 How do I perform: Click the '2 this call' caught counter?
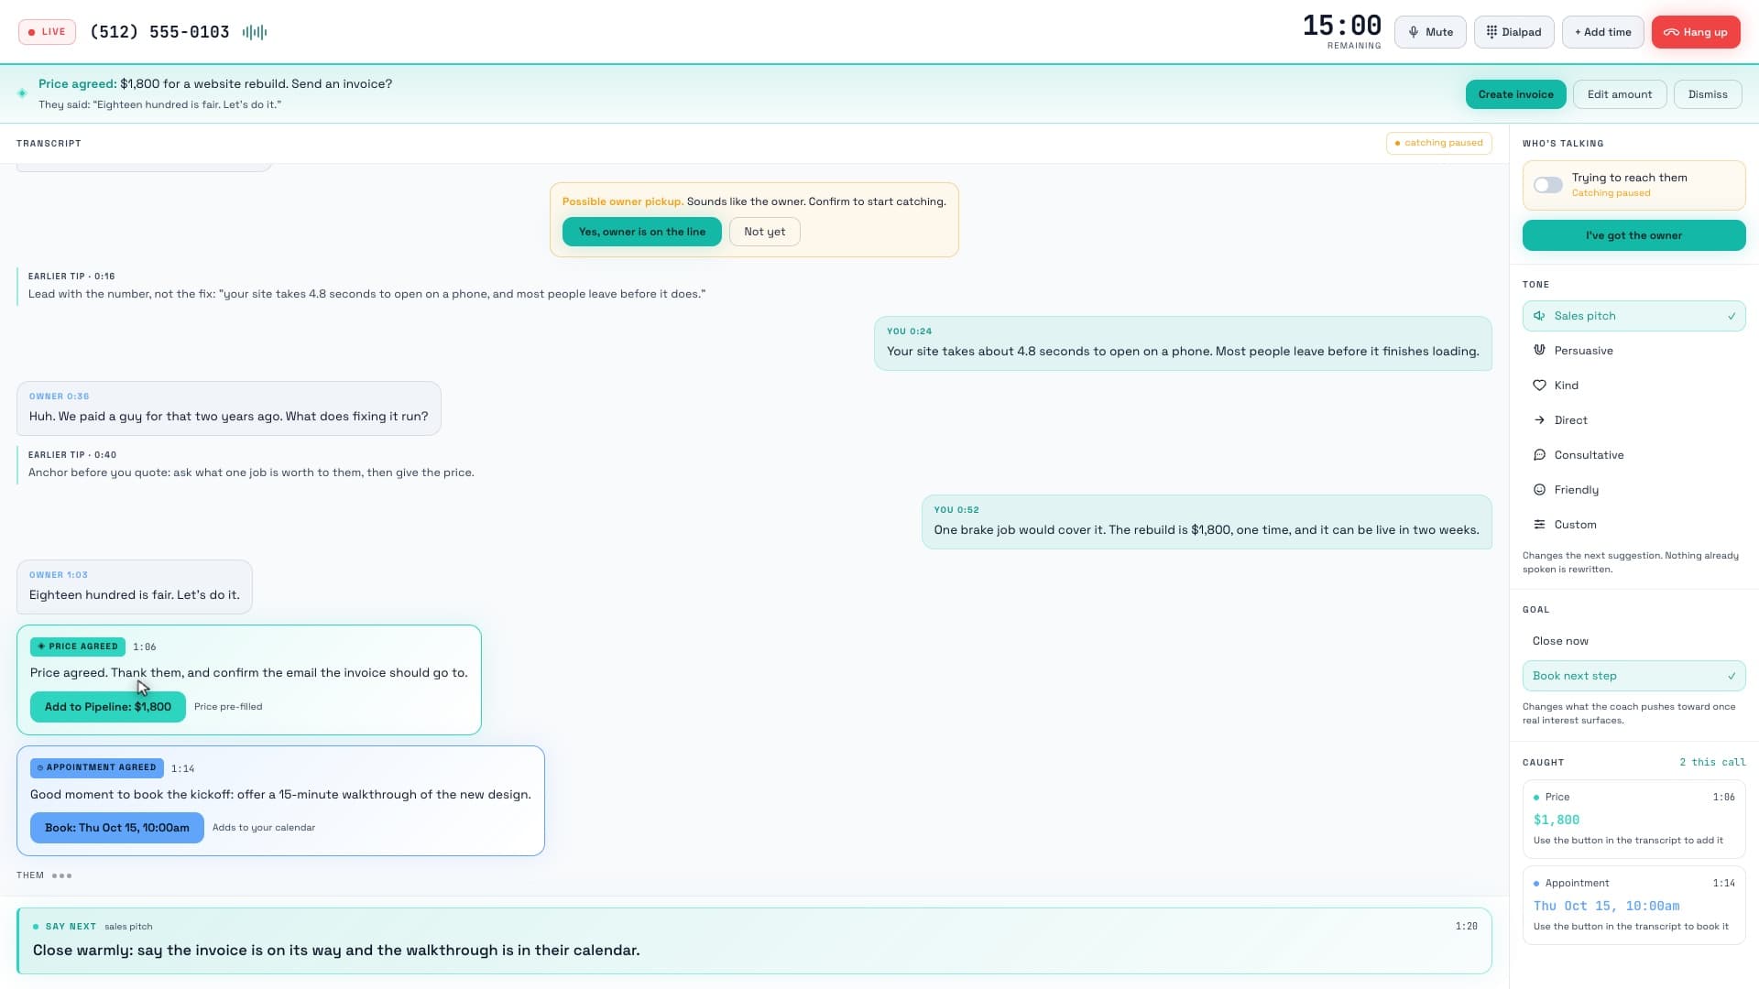(1712, 763)
